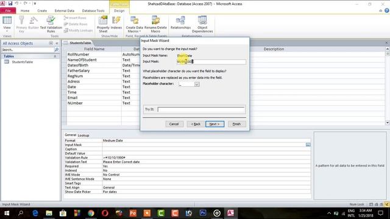The width and height of the screenshot is (390, 219).
Task: Collapse navigation pane with shutter bar button
Action: pos(57,43)
